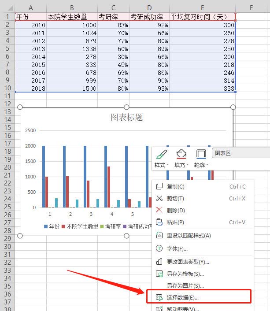The width and height of the screenshot is (270, 311).
Task: Select column C header
Action: pyautogui.click(x=113, y=8)
